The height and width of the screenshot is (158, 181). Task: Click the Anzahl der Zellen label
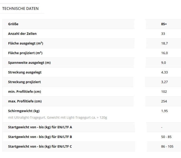(22, 34)
